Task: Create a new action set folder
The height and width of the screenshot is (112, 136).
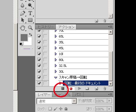Action: [x=87, y=89]
